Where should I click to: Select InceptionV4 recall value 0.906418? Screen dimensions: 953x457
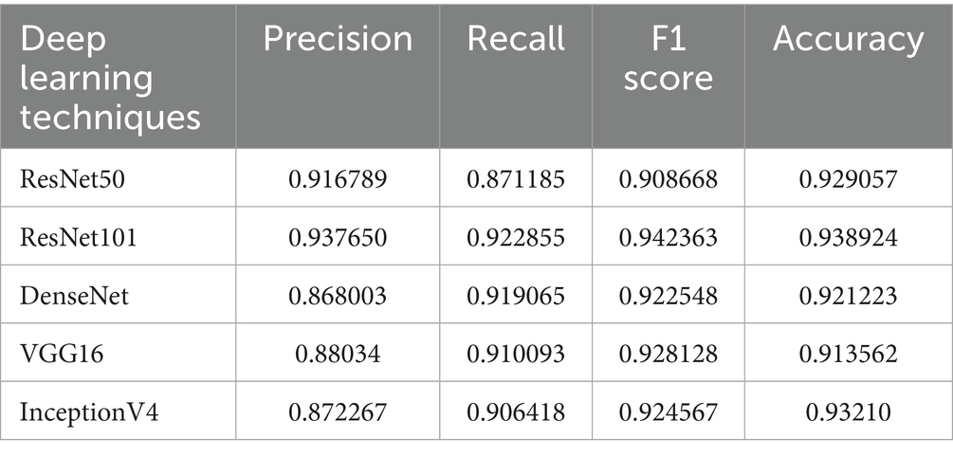[x=516, y=412]
